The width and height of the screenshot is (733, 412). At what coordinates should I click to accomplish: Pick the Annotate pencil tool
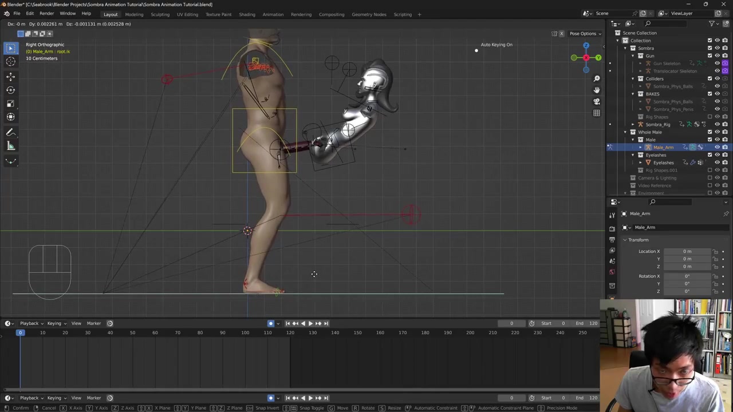pos(10,132)
